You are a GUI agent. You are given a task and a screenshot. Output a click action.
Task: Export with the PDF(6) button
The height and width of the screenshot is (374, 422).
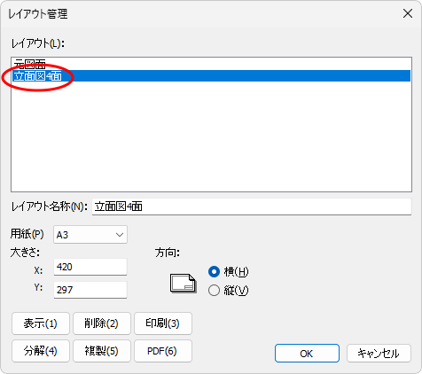tap(163, 351)
